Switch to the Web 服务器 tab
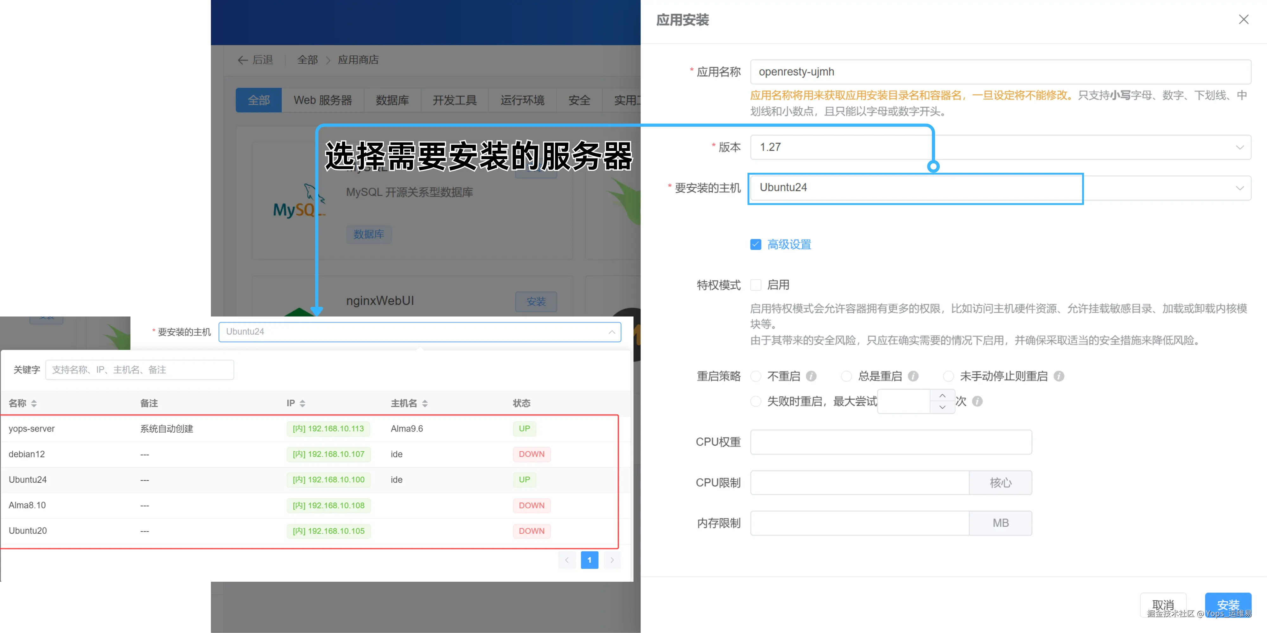Image resolution: width=1267 pixels, height=633 pixels. (x=323, y=100)
